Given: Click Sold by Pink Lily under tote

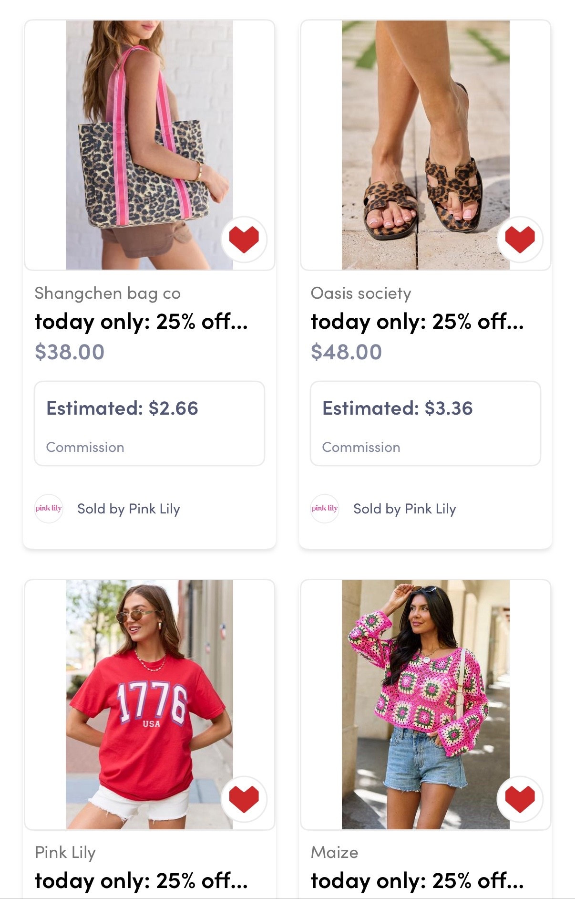Looking at the screenshot, I should [129, 509].
